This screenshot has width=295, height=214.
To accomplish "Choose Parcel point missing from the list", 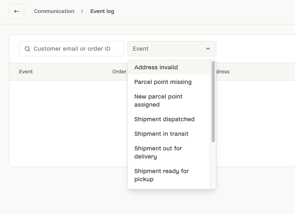I will 163,82.
